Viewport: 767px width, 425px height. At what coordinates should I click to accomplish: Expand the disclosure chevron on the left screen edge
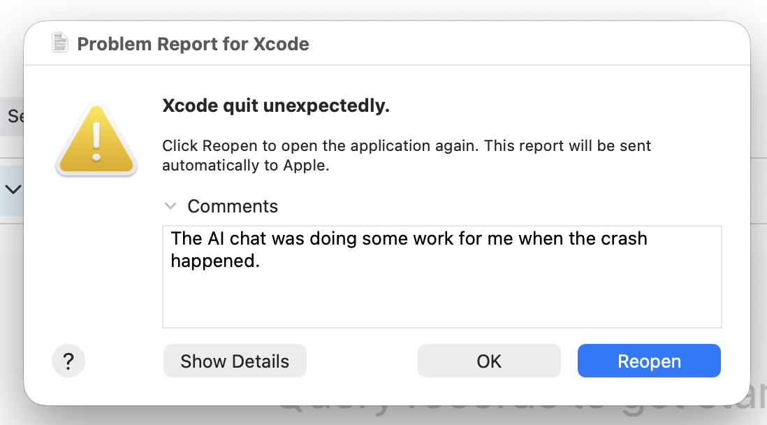11,189
